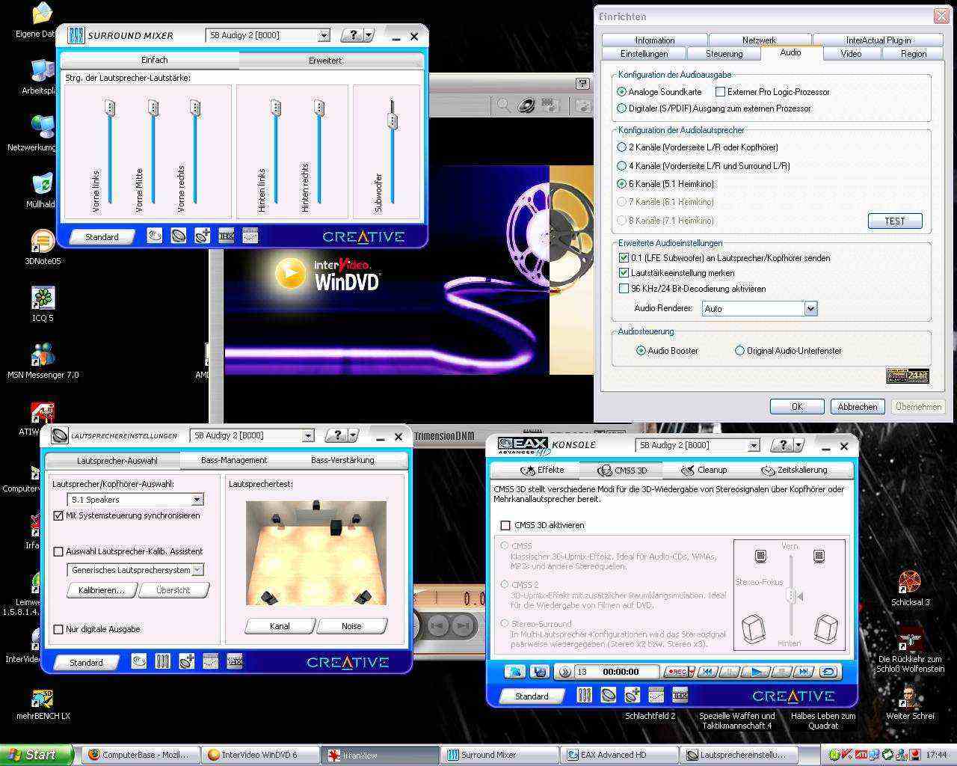Viewport: 957px width, 766px height.
Task: Open 3DNote05 desktop icon
Action: [43, 248]
